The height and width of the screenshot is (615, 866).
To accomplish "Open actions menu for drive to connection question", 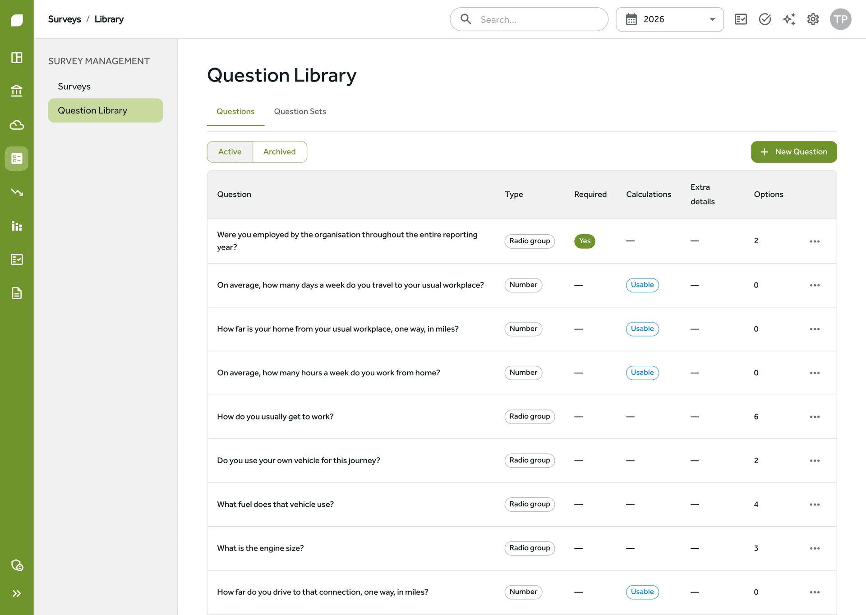I will [x=815, y=592].
